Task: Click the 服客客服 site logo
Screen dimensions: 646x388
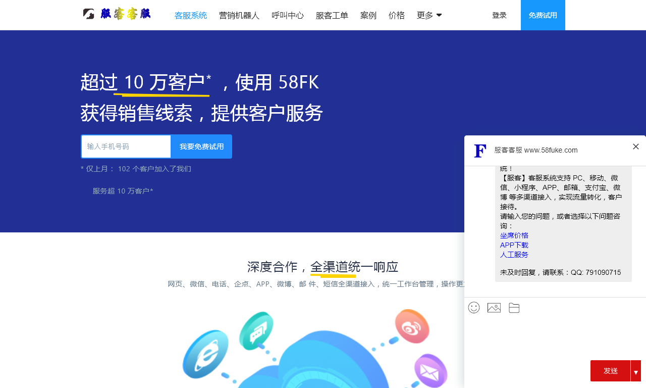Action: click(x=117, y=14)
